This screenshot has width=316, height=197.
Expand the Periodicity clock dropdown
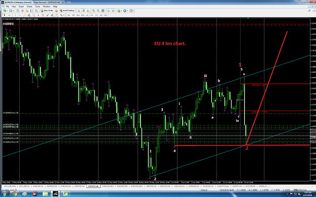point(127,11)
